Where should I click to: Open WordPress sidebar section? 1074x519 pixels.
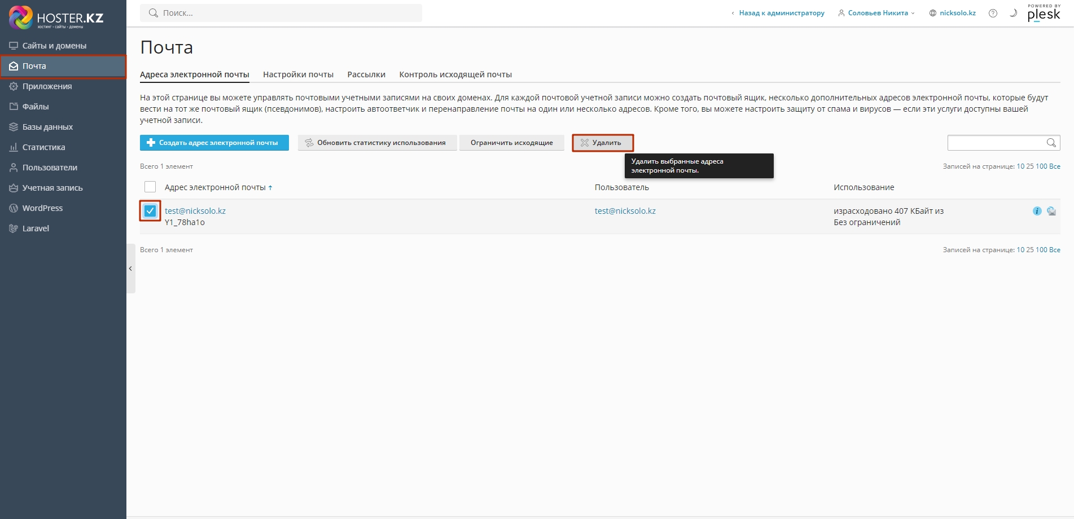(x=63, y=208)
